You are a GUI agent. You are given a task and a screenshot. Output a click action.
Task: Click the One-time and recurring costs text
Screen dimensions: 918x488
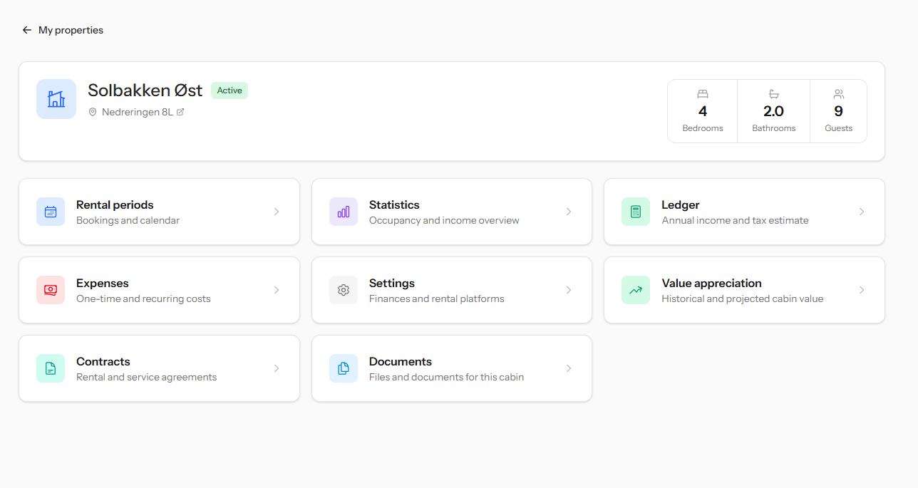tap(143, 298)
